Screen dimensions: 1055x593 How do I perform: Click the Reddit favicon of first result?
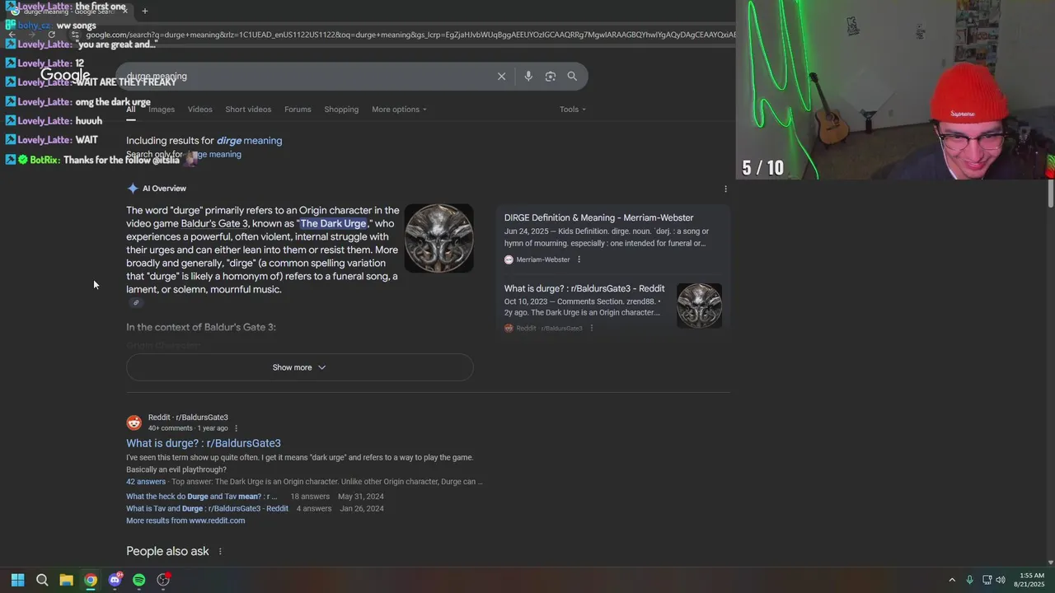pos(134,423)
